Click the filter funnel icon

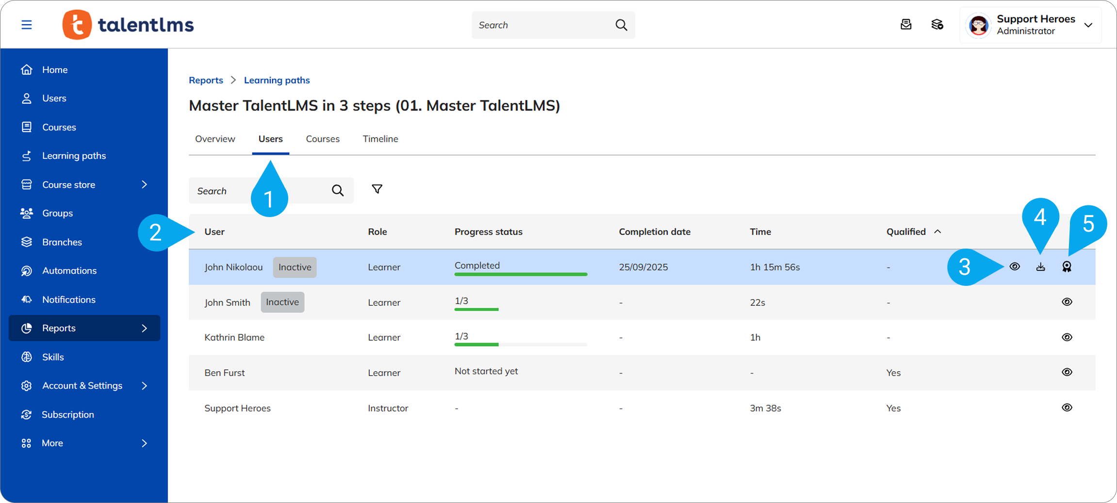(377, 189)
